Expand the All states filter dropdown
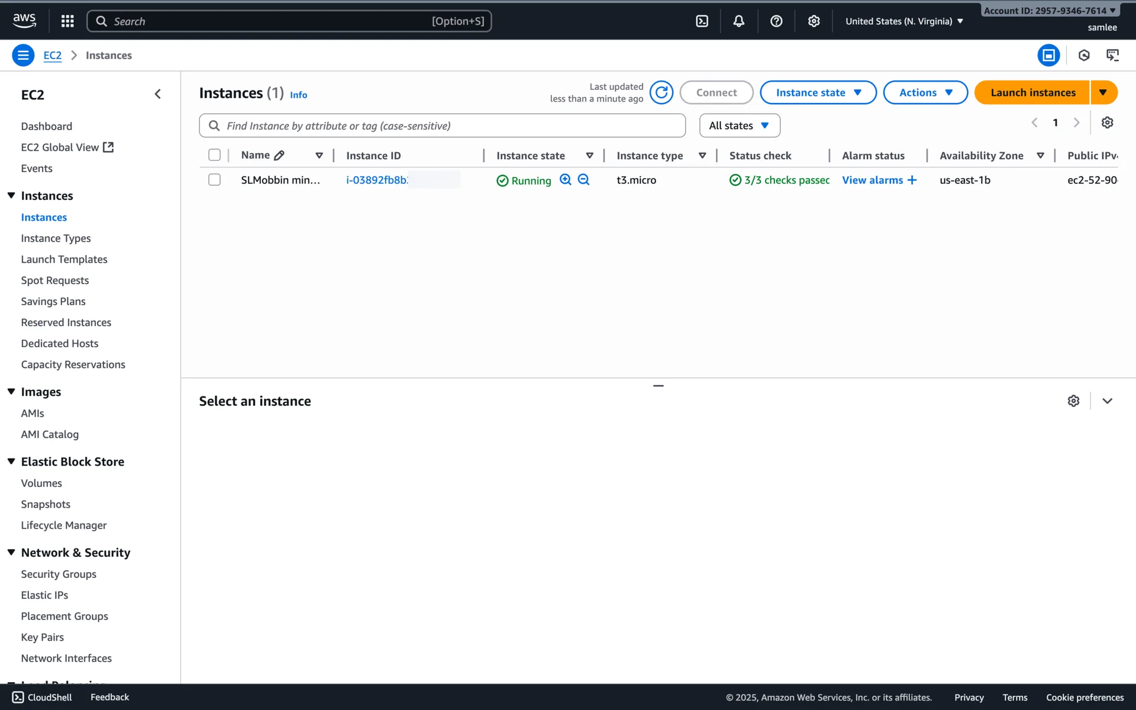1136x710 pixels. click(739, 125)
